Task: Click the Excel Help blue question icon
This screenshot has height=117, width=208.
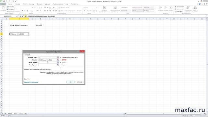Action: point(200,4)
